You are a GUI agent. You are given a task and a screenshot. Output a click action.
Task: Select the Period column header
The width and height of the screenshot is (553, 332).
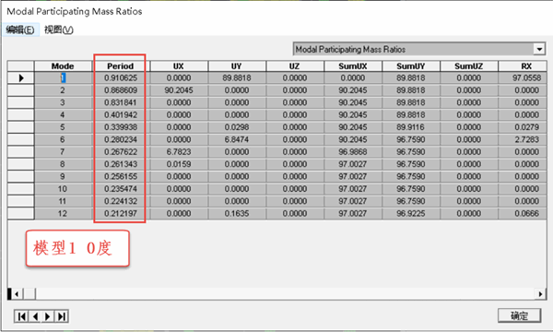pos(121,66)
